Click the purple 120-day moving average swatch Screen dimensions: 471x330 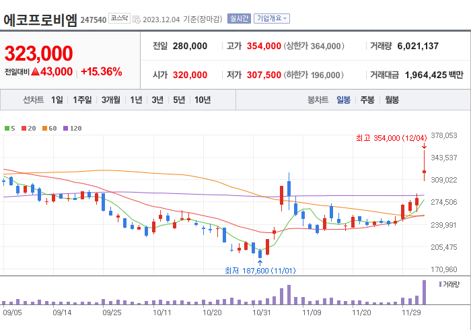[x=65, y=129]
